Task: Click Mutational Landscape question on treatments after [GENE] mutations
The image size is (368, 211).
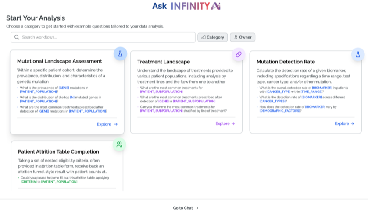Action: click(63, 109)
